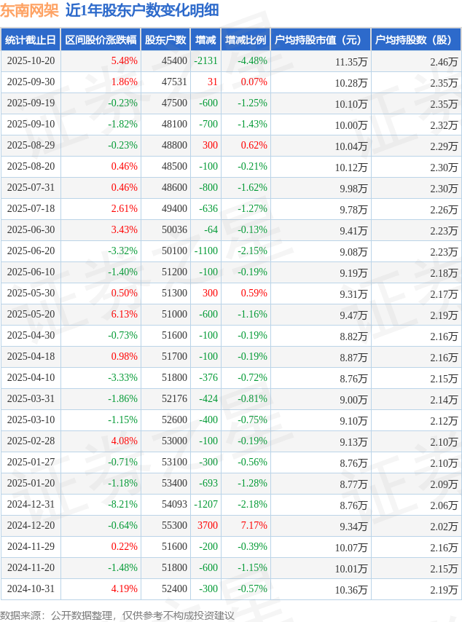The height and width of the screenshot is (622, 462).
Task: Click the 股东户数 column header
Action: click(x=165, y=40)
